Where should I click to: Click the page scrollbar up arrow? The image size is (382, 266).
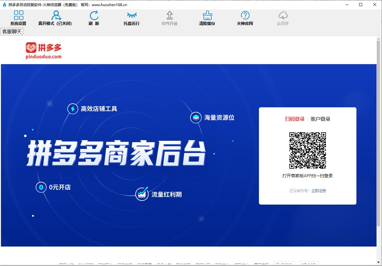click(379, 39)
